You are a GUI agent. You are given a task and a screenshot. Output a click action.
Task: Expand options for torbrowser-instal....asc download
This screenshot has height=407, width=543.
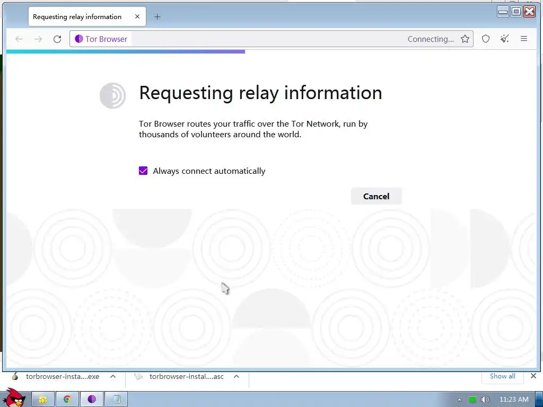coord(236,376)
